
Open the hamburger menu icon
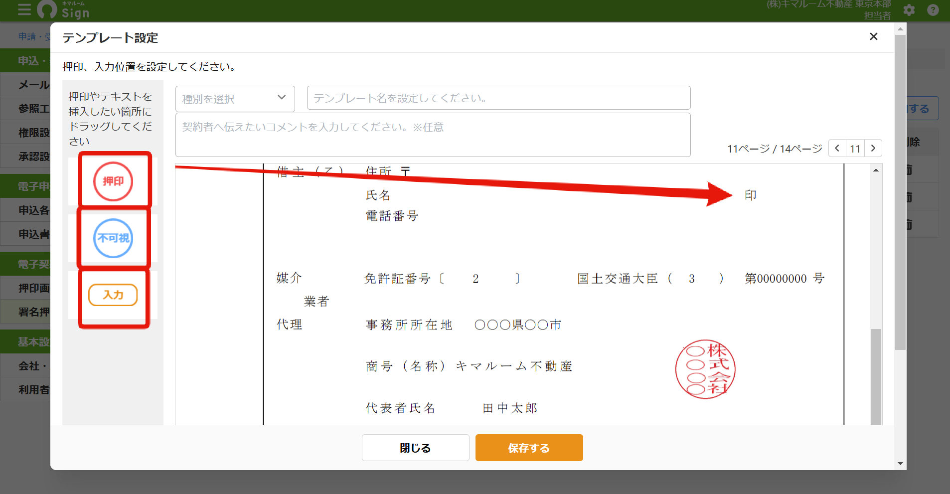24,9
